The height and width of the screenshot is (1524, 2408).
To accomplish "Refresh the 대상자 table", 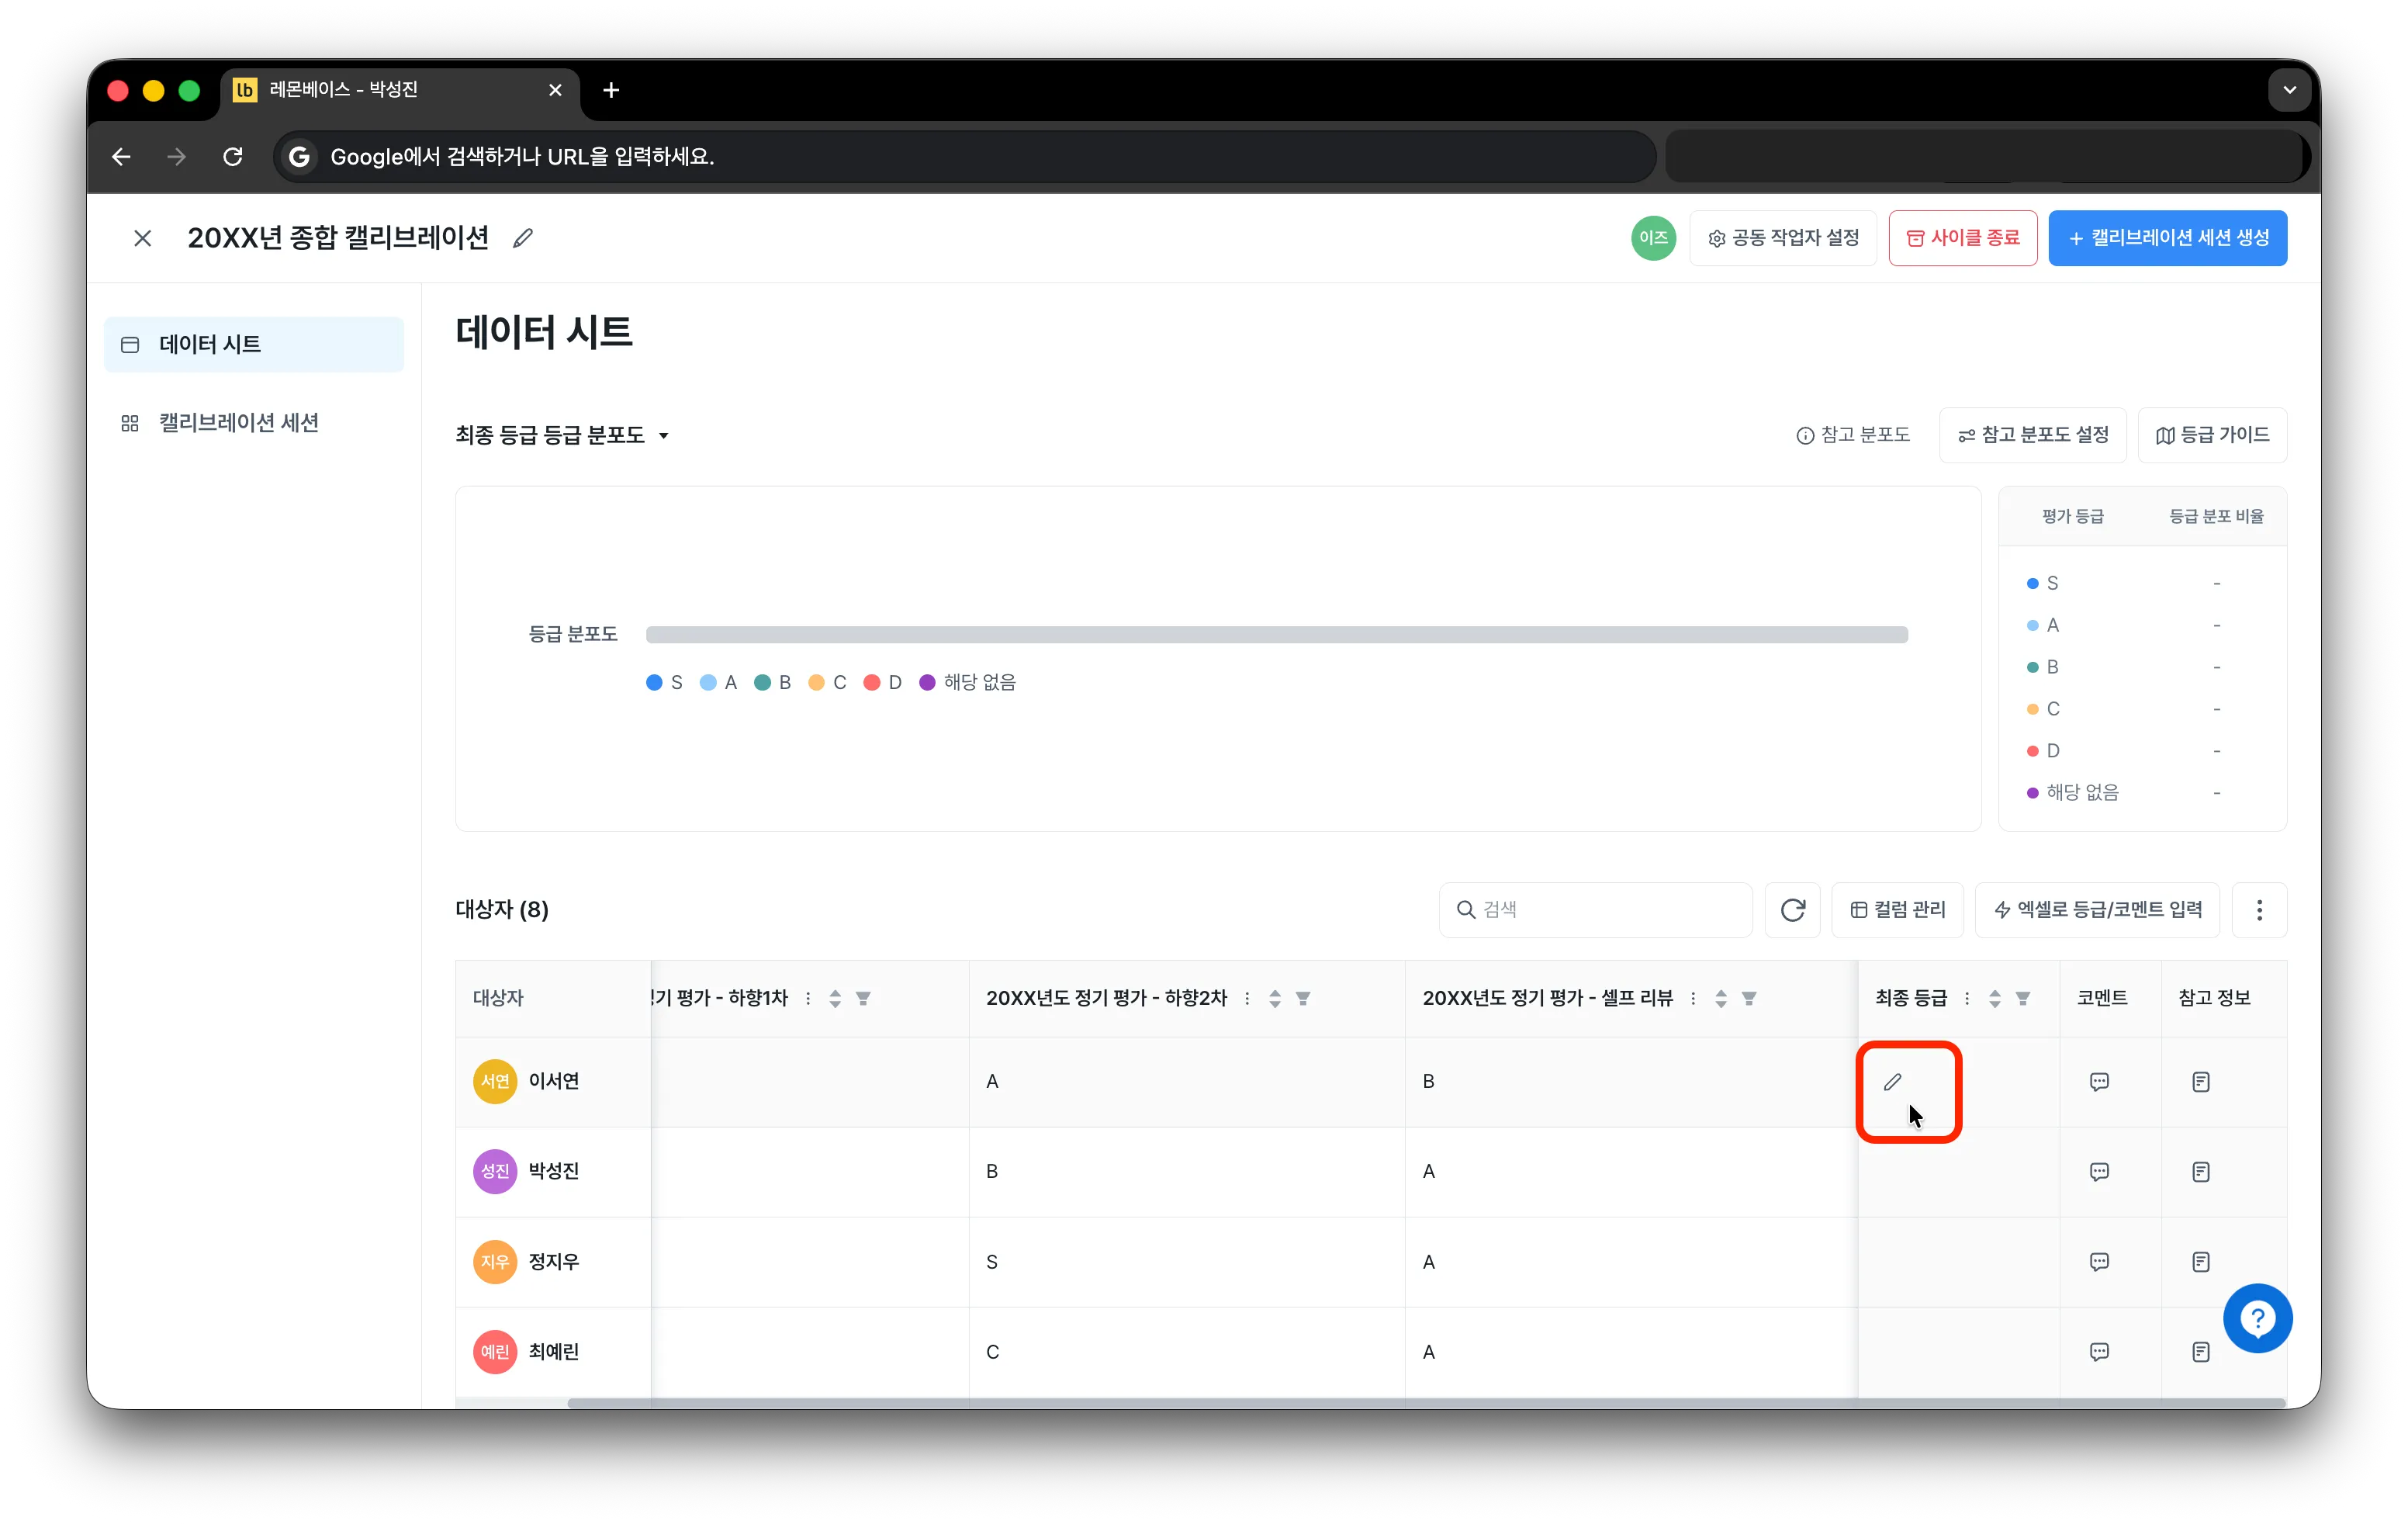I will 1793,909.
